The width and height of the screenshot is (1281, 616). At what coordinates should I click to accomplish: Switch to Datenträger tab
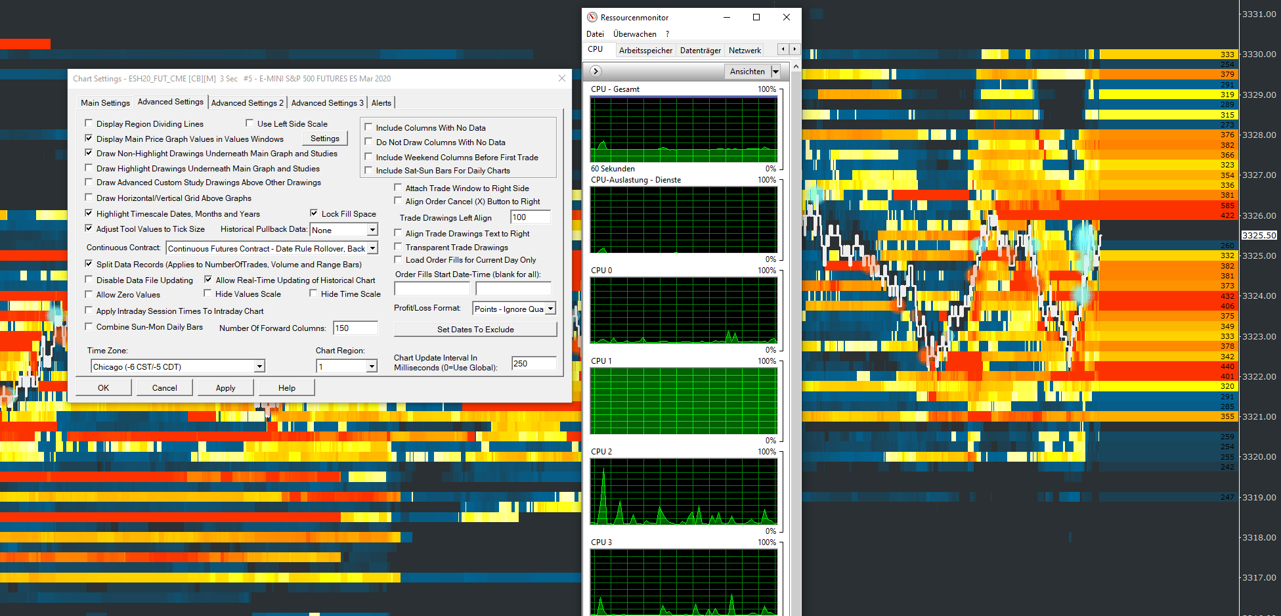click(x=701, y=50)
